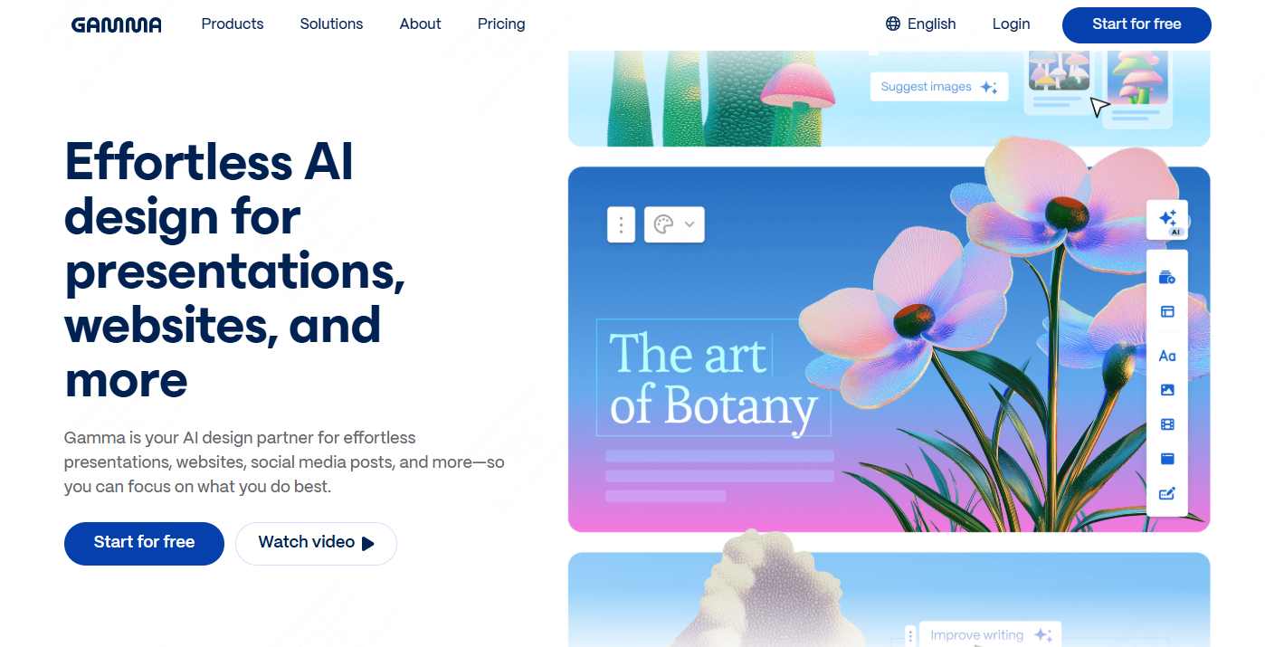Click the chevron next to palette icon
The height and width of the screenshot is (647, 1265).
click(690, 224)
